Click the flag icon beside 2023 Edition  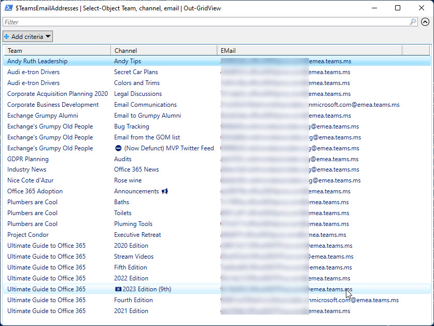(x=118, y=289)
